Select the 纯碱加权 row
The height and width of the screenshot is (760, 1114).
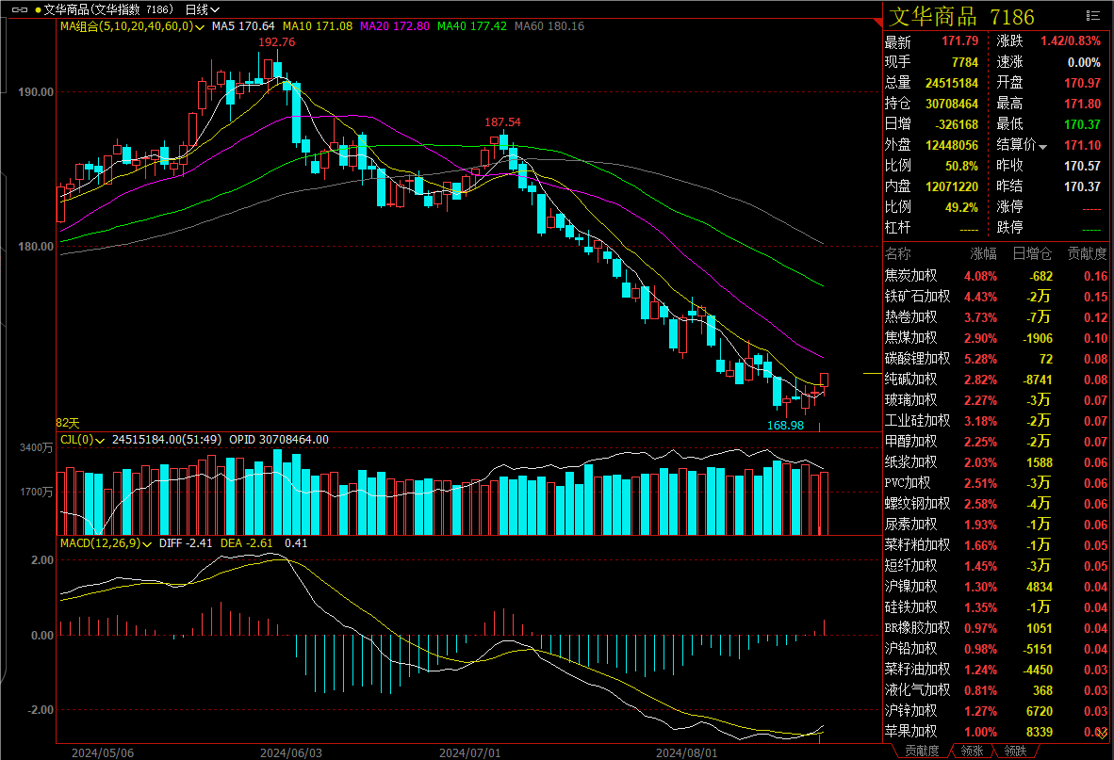[996, 380]
